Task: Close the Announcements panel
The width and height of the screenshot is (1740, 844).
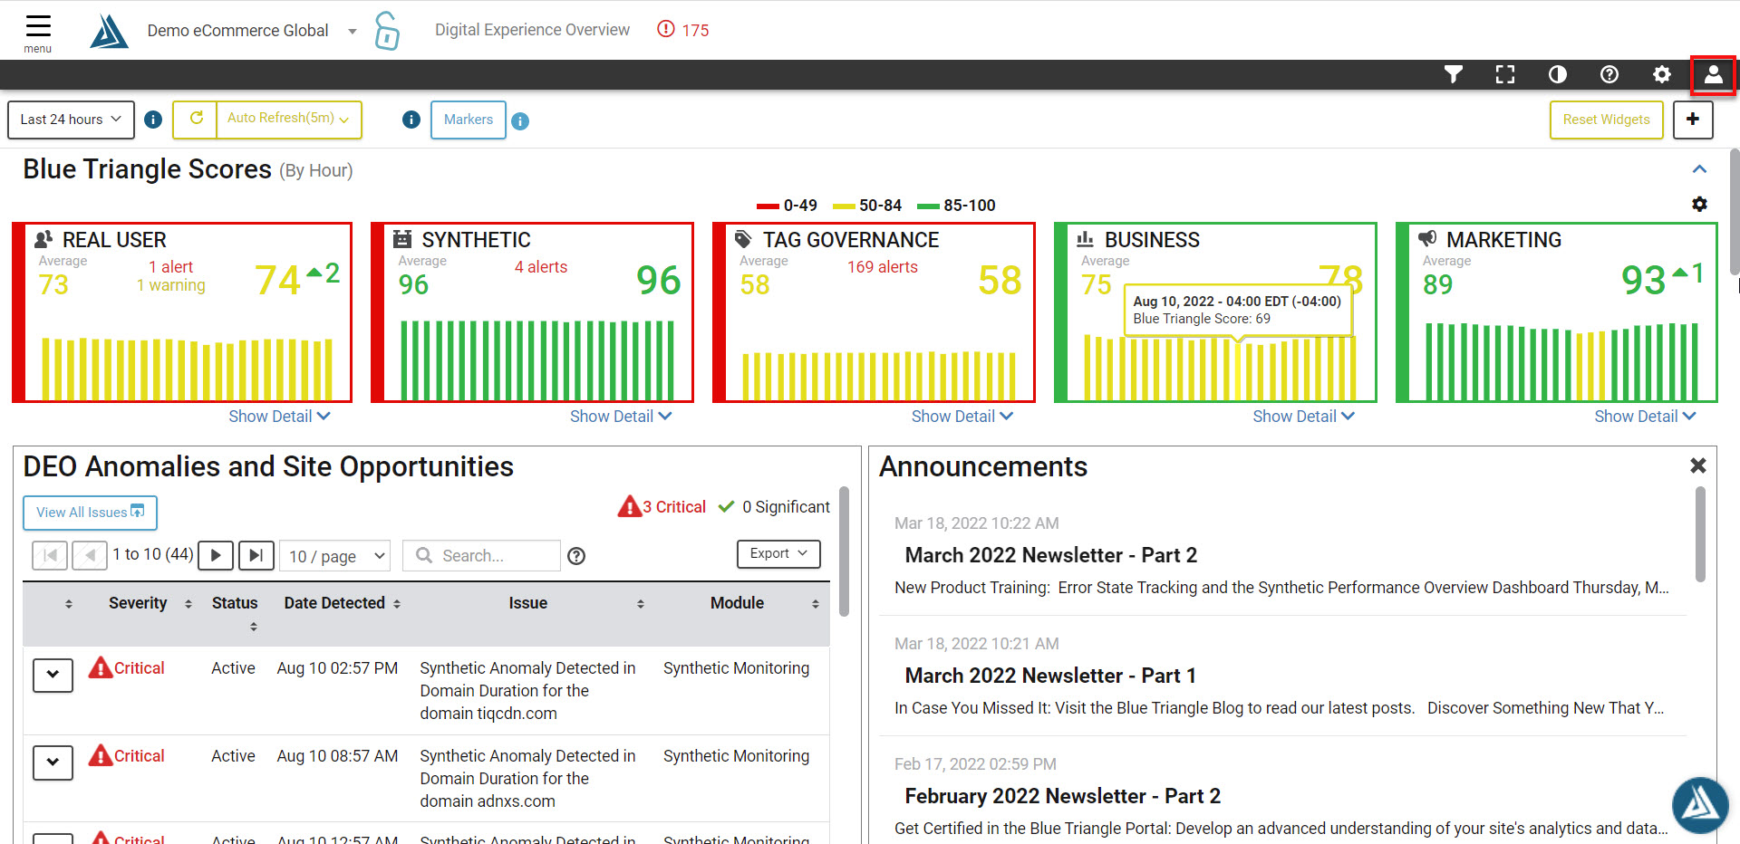Action: click(1698, 465)
